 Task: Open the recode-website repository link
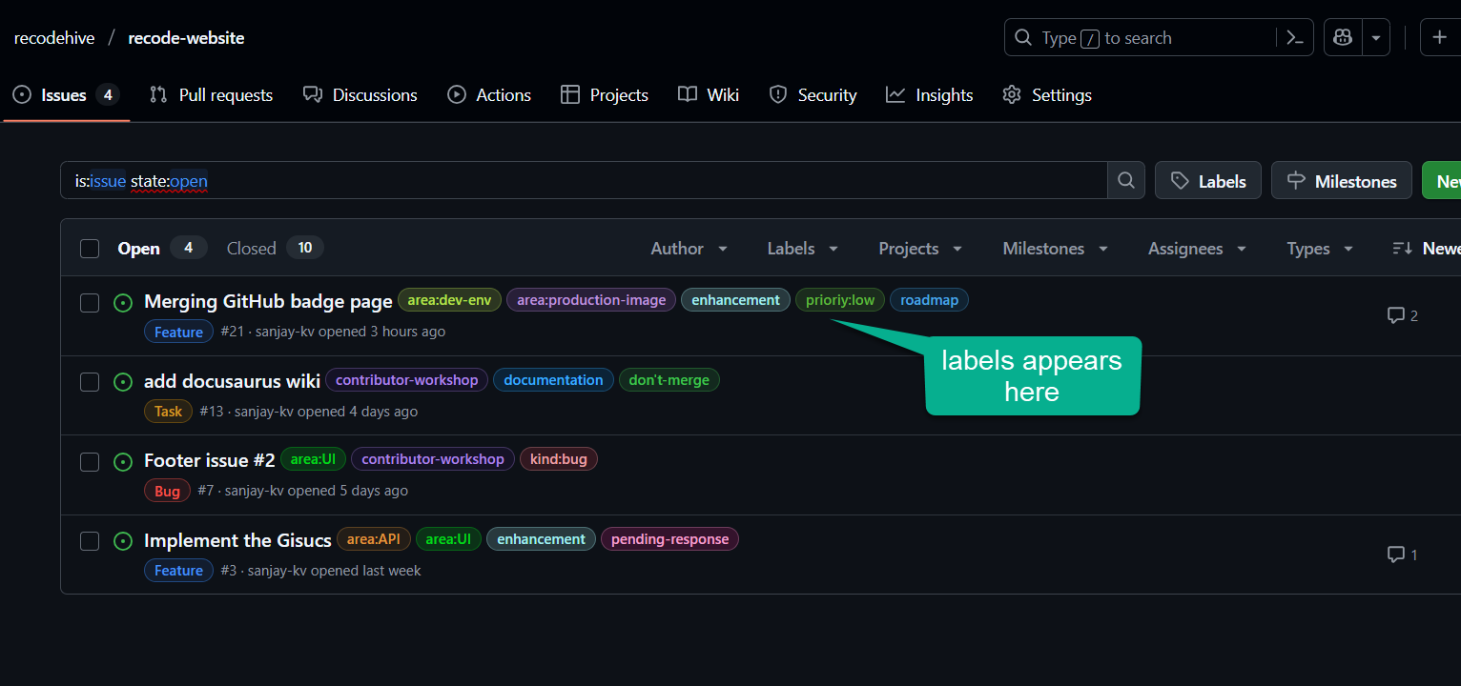(x=187, y=38)
